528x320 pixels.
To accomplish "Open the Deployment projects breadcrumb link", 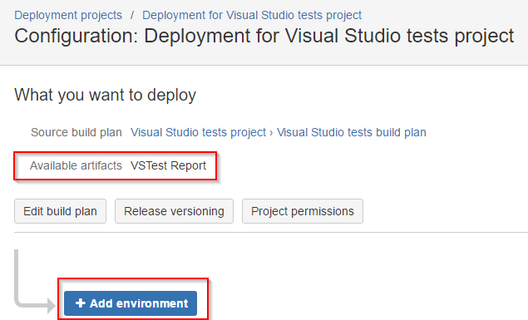I will pos(68,15).
